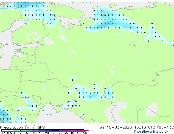
Task: Select the 0.5–1 mm legend color swatch
Action: [11, 130]
